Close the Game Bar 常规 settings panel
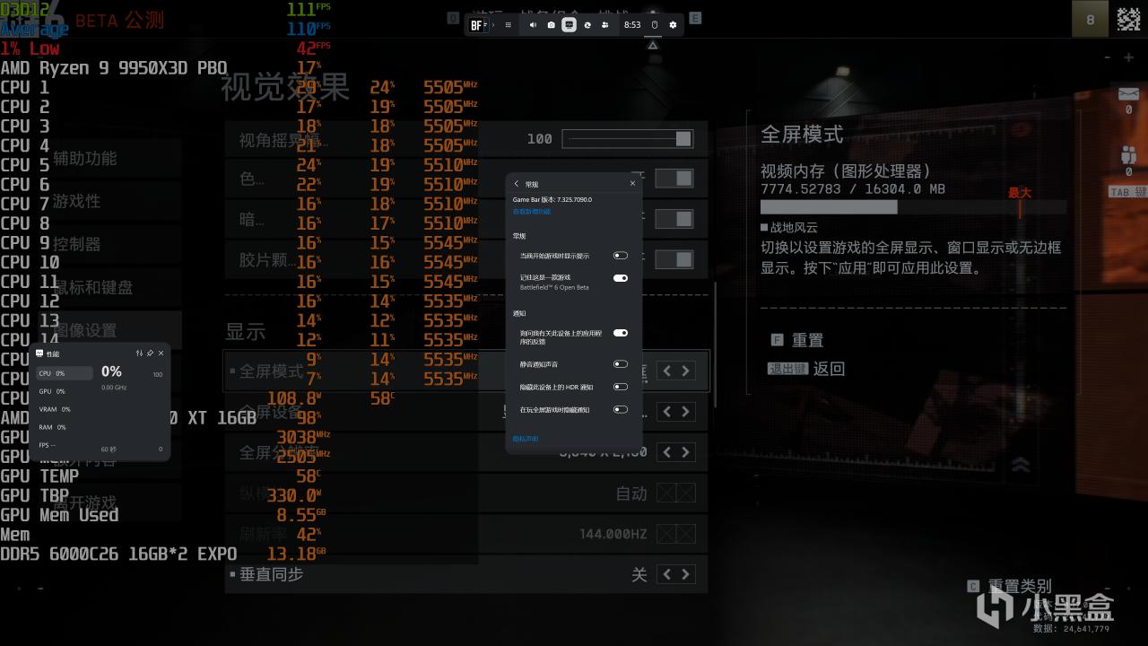 (x=632, y=183)
